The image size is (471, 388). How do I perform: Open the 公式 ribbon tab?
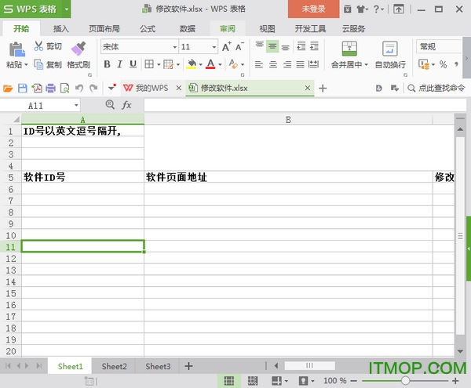click(148, 29)
